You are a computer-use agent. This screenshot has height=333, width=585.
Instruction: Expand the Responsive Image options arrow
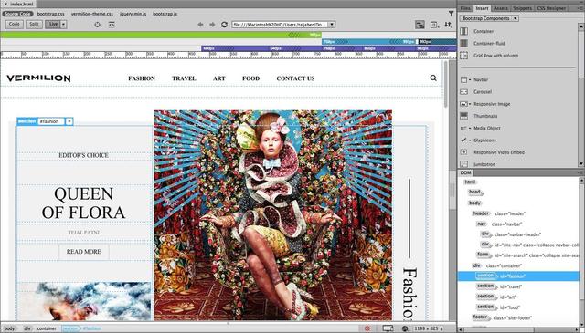[470, 104]
